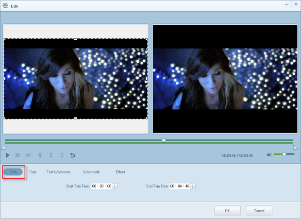Click the vertical flip icon
The height and width of the screenshot is (219, 301).
[40, 155]
